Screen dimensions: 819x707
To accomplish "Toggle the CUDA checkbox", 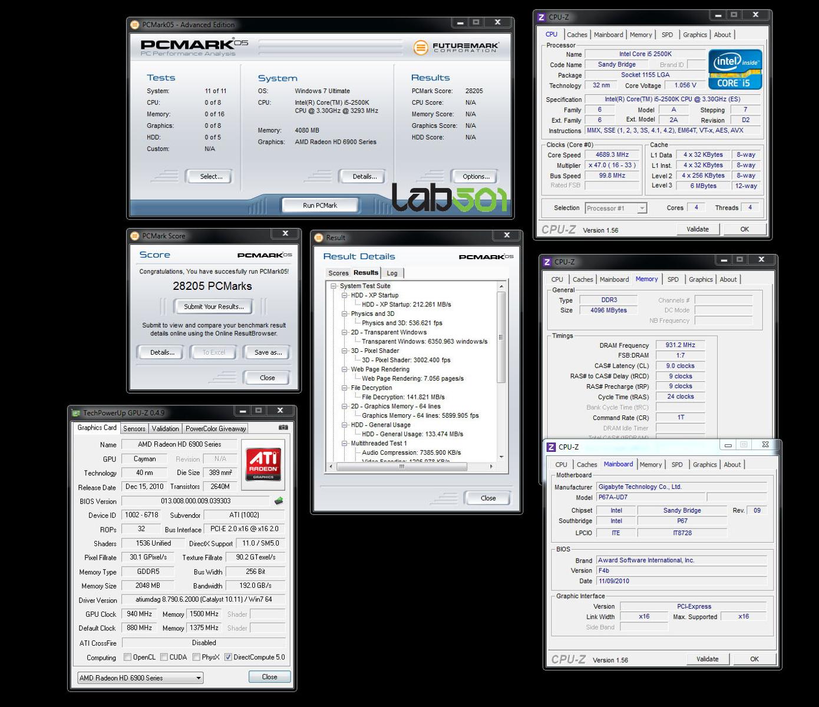I will [x=164, y=657].
